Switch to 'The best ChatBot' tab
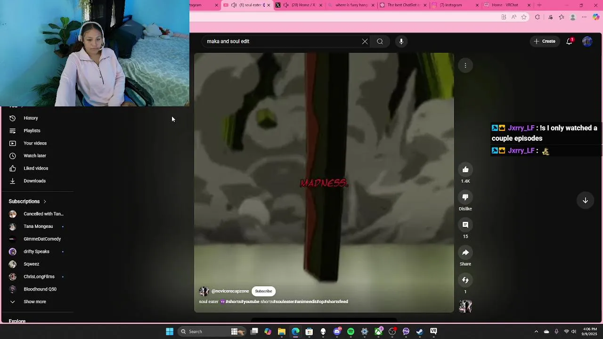Screen dimensions: 603x339 pyautogui.click(x=403, y=5)
